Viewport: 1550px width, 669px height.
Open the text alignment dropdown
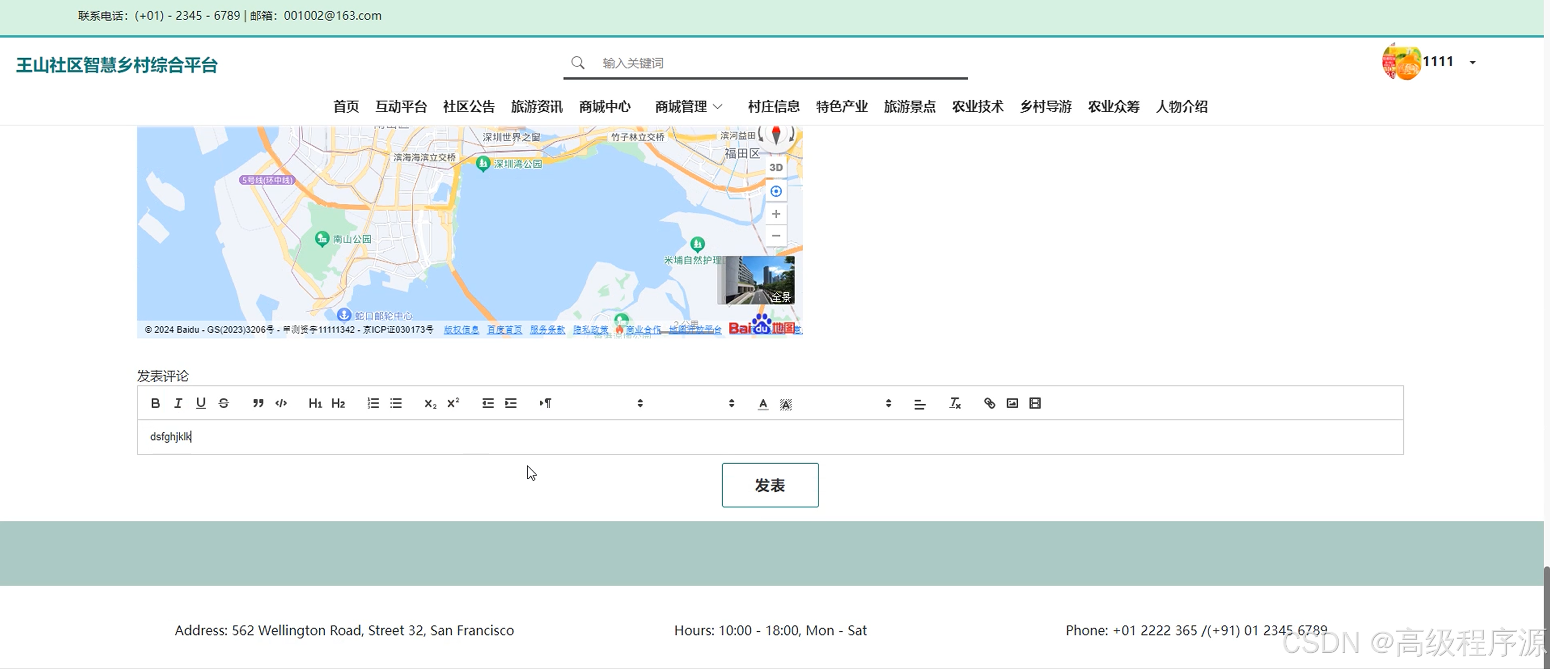click(920, 404)
